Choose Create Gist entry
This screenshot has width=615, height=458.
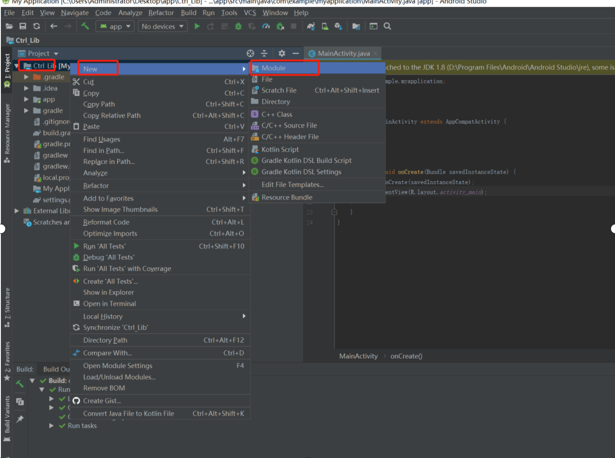click(x=160, y=401)
